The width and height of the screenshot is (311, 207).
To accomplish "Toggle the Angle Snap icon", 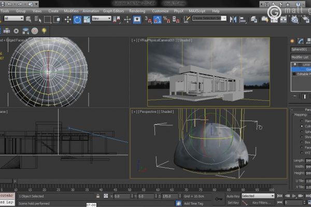I will [x=157, y=20].
